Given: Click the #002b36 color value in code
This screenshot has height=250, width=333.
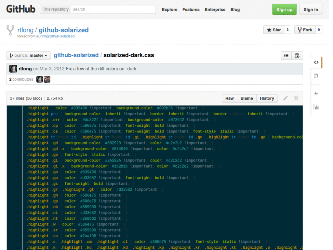Looking at the screenshot, I should click(165, 108).
